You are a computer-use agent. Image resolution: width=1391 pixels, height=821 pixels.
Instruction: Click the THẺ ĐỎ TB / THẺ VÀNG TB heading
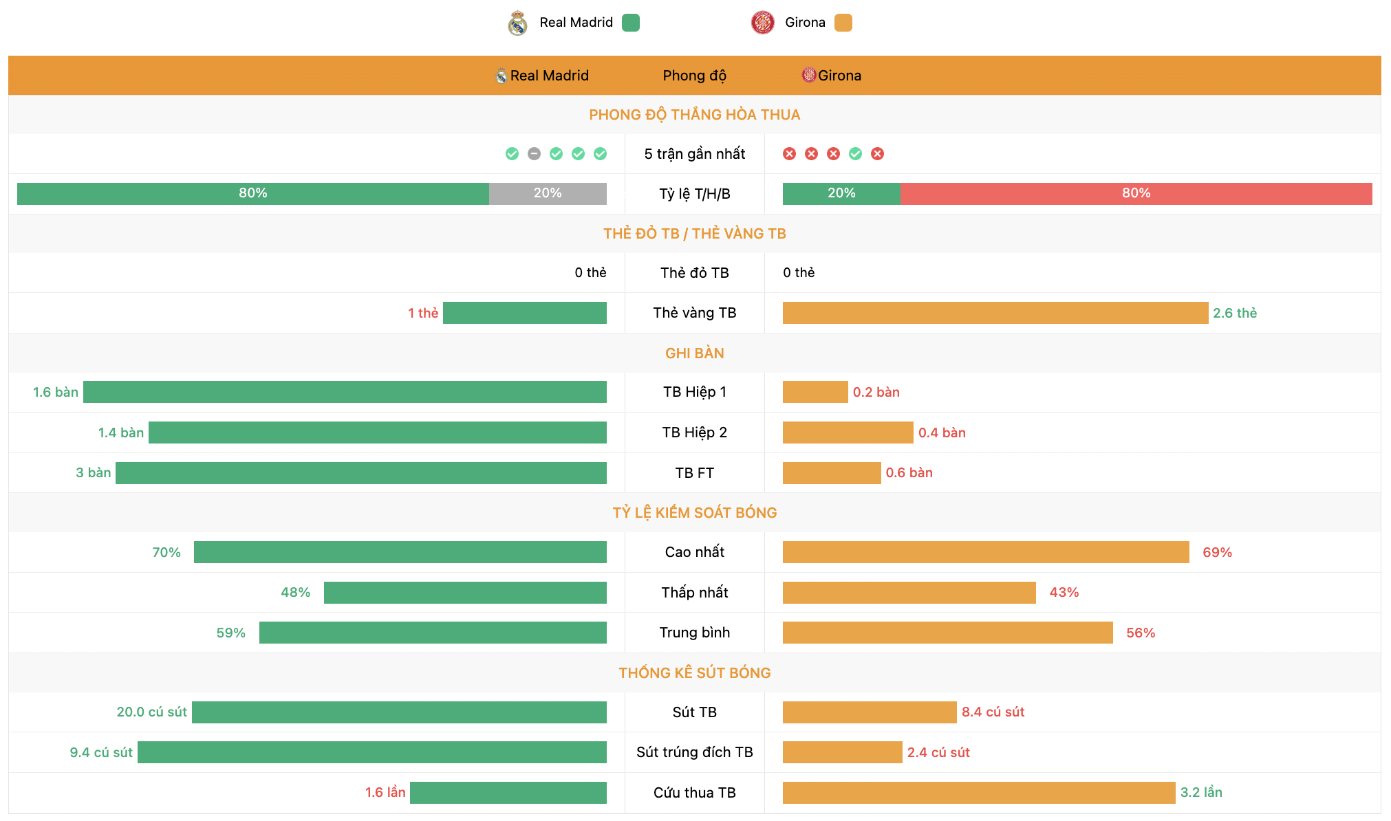pyautogui.click(x=694, y=234)
